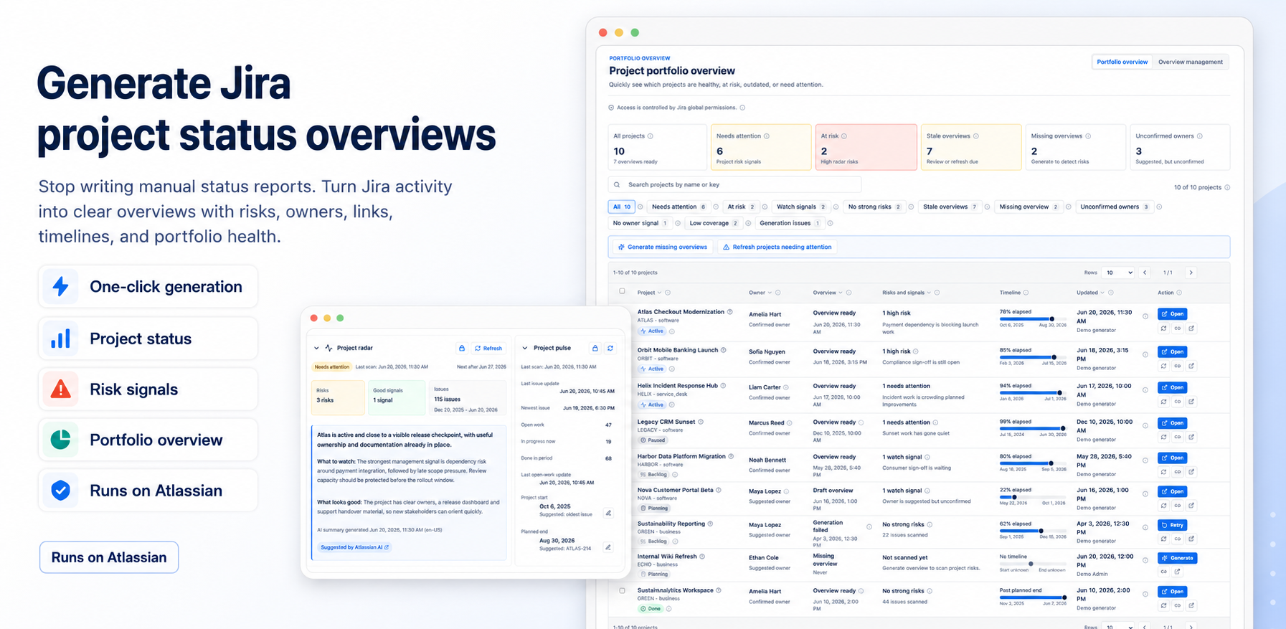Click Atlas row 78% elapsed timeline bar
Image resolution: width=1286 pixels, height=629 pixels.
point(1033,319)
